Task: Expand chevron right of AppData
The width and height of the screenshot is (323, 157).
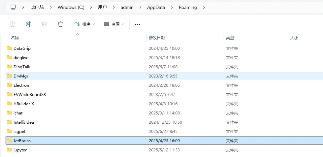Action: (x=172, y=7)
